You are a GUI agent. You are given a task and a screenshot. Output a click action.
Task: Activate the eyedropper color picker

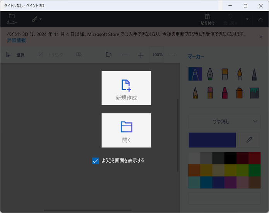coord(249,140)
